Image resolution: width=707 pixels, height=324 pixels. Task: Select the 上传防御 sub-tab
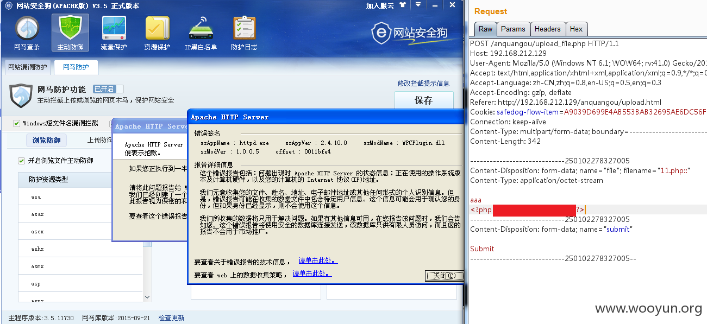pos(99,140)
